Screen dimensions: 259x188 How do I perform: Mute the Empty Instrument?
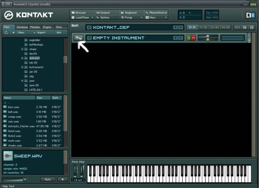(x=193, y=38)
